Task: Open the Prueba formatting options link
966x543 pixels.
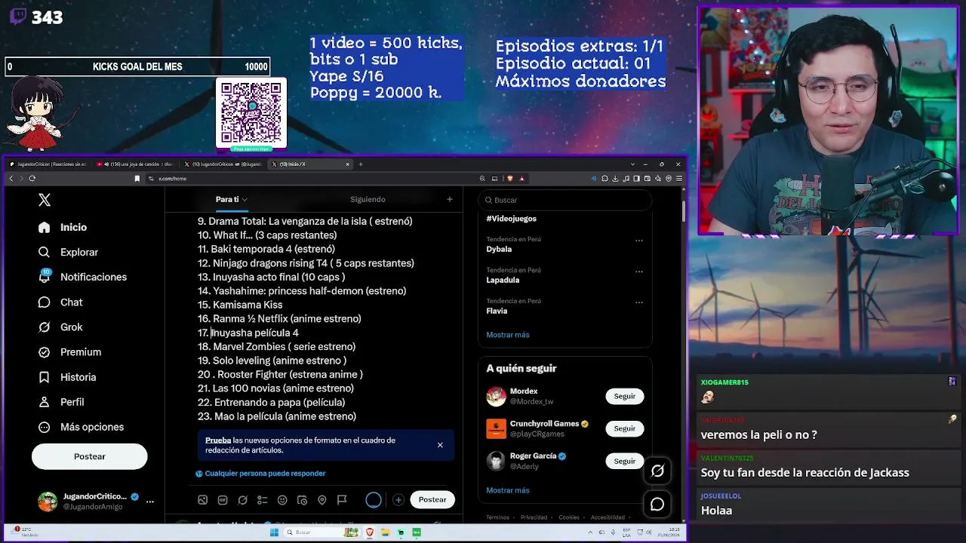Action: click(x=218, y=440)
